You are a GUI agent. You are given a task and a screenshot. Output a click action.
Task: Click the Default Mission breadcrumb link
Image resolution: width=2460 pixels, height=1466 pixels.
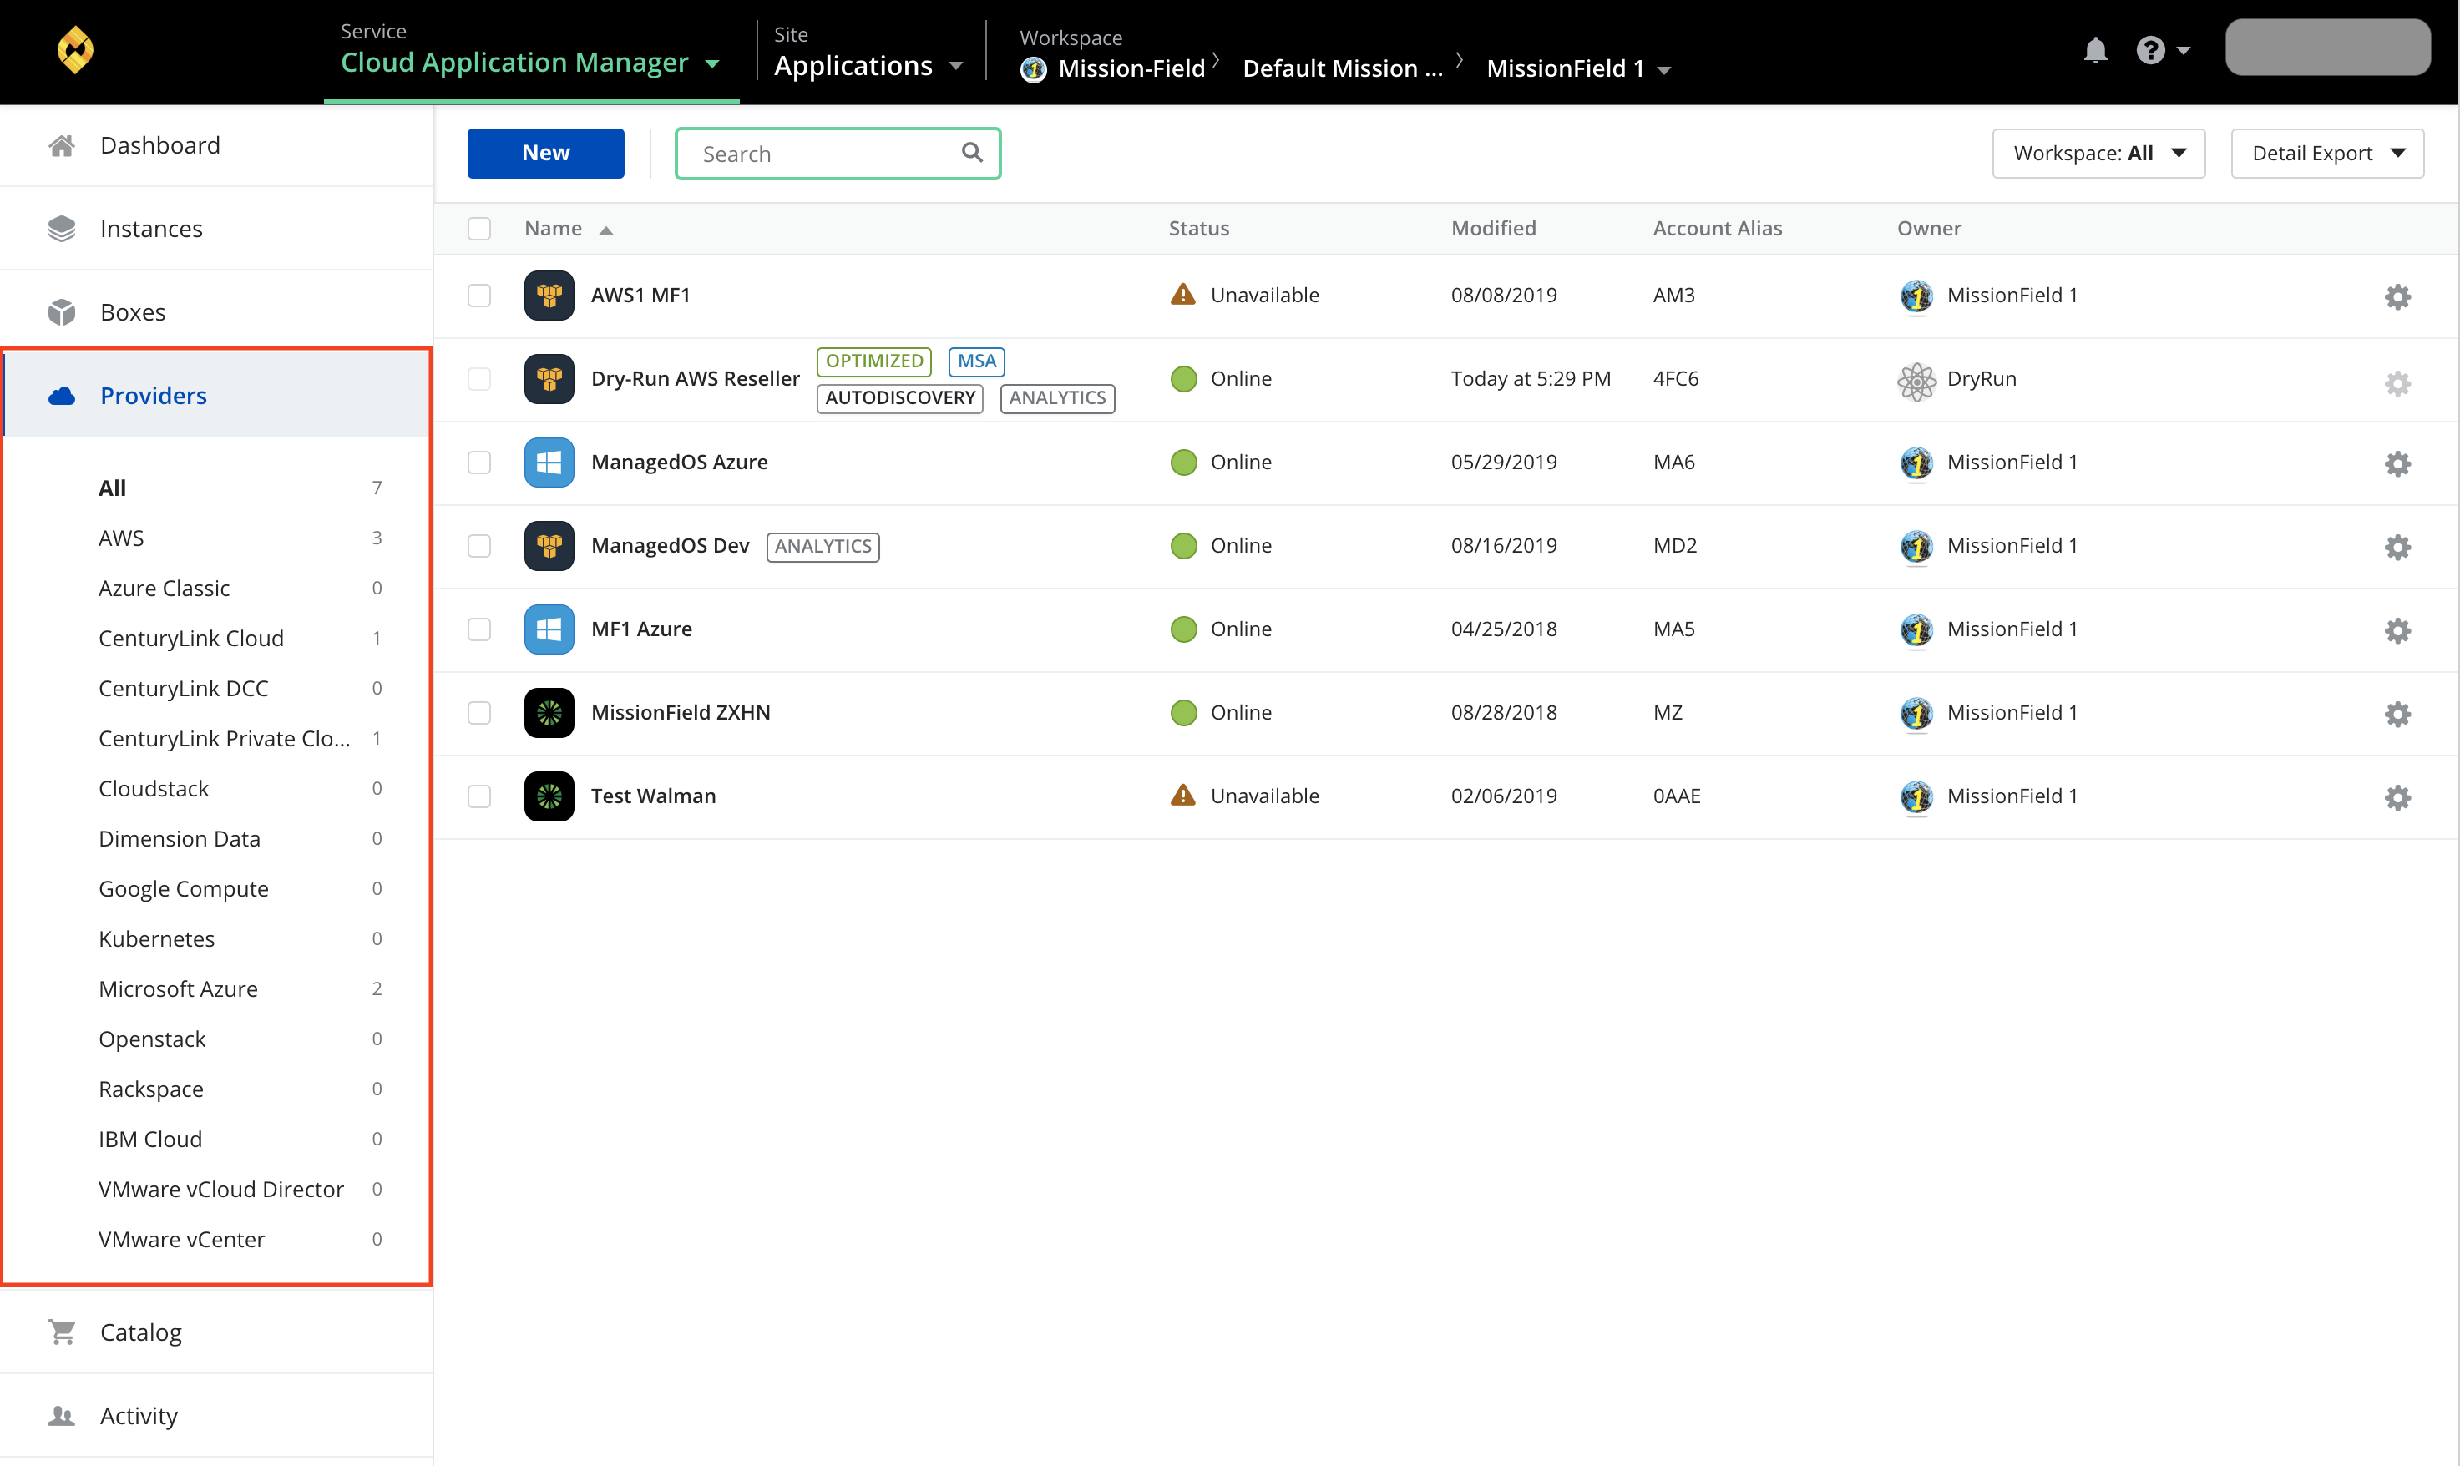click(x=1343, y=68)
